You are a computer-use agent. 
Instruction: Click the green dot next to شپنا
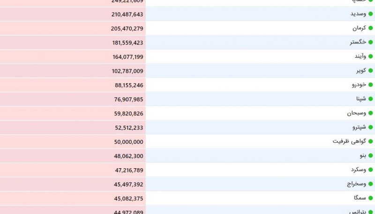[371, 99]
